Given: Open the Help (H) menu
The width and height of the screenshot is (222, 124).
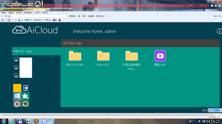Looking at the screenshot, I should [45, 13].
